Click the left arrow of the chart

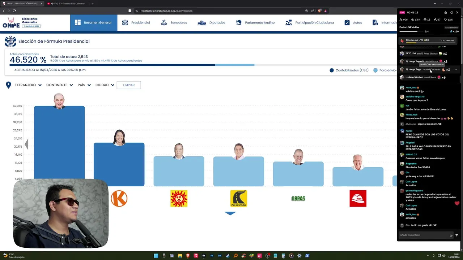26,144
